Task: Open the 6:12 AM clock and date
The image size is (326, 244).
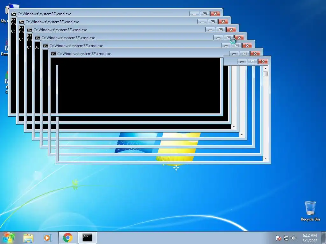Action: coord(310,238)
